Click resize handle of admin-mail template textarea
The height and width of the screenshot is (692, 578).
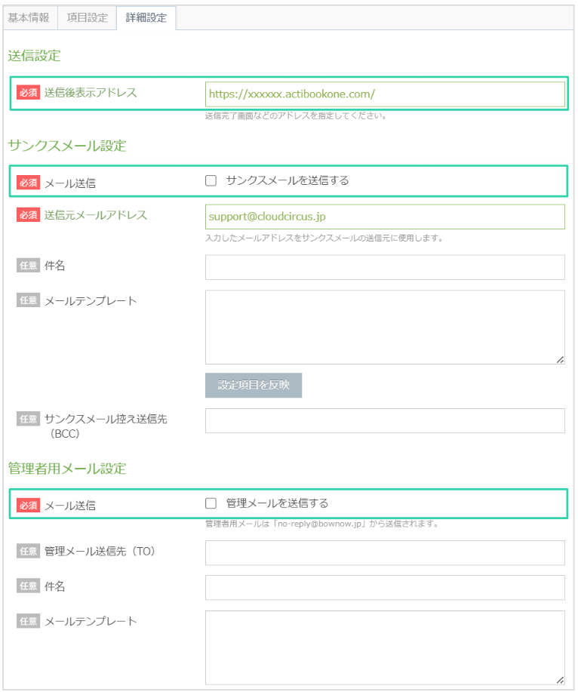[560, 680]
